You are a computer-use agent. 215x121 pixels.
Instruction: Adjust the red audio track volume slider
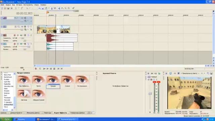click(x=23, y=38)
